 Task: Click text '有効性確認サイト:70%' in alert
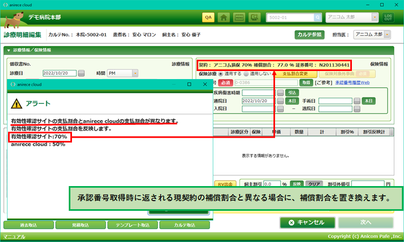39,137
